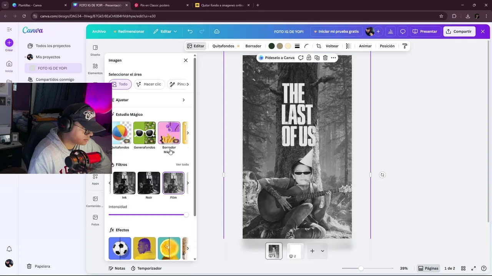Screen dimensions: 492x276
Task: Open the help question mark icon
Action: pos(484,268)
